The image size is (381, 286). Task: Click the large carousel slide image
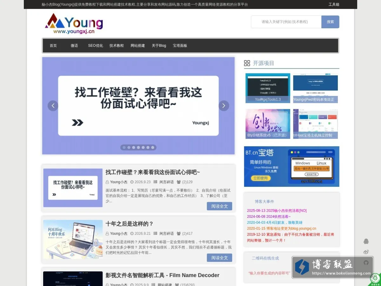(138, 106)
